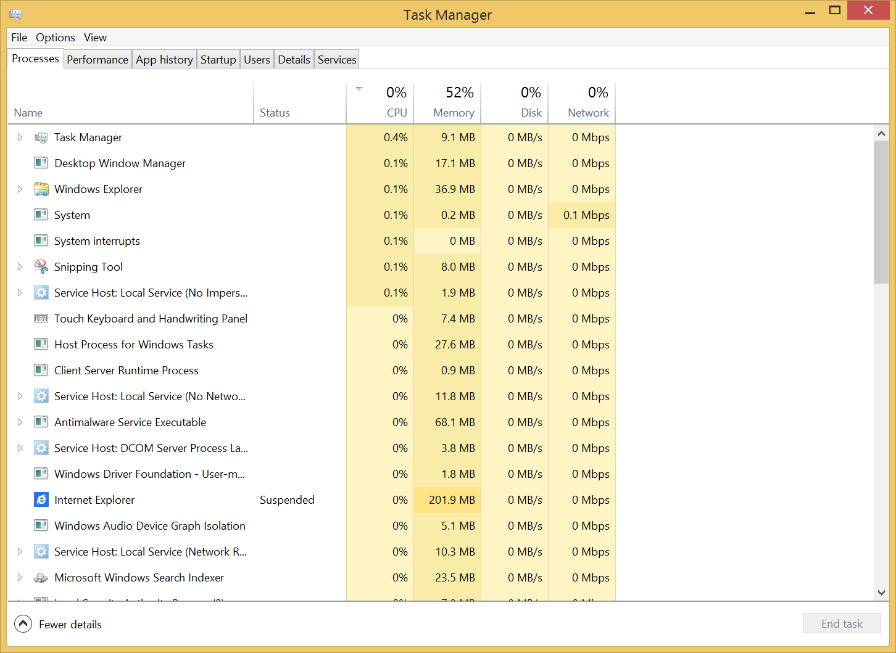Expand the Snipping Tool process group

tap(20, 267)
